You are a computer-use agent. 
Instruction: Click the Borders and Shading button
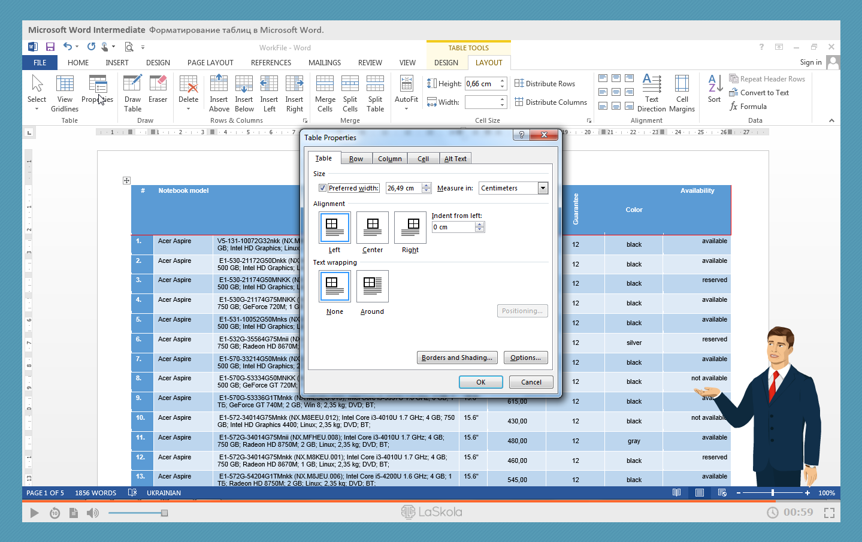[x=457, y=358]
